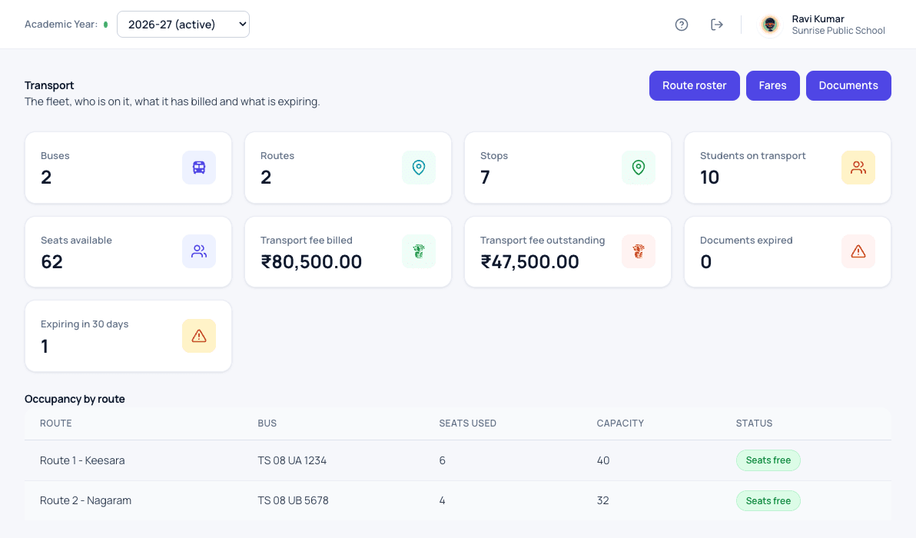
Task: Click the bus icon on Buses card
Action: 199,168
